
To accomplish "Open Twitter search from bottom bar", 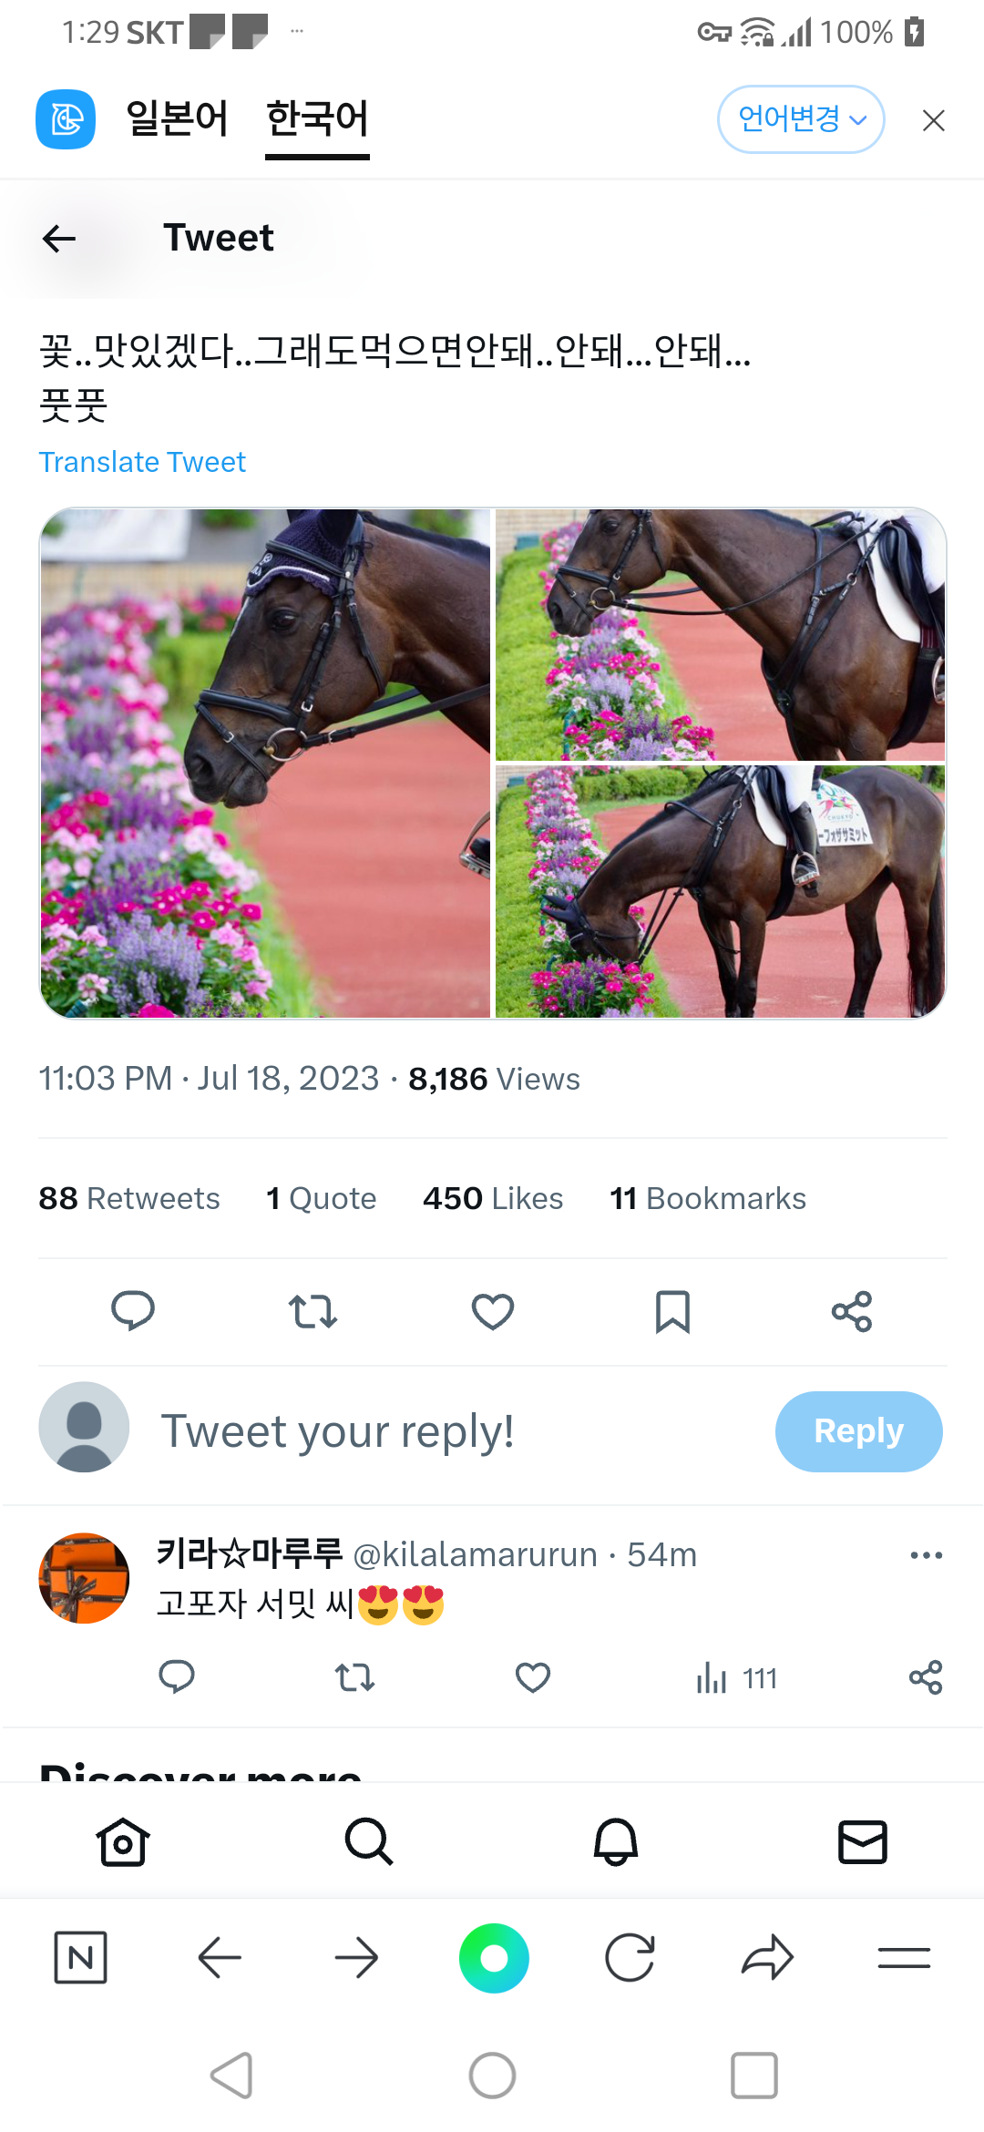I will (x=369, y=1842).
